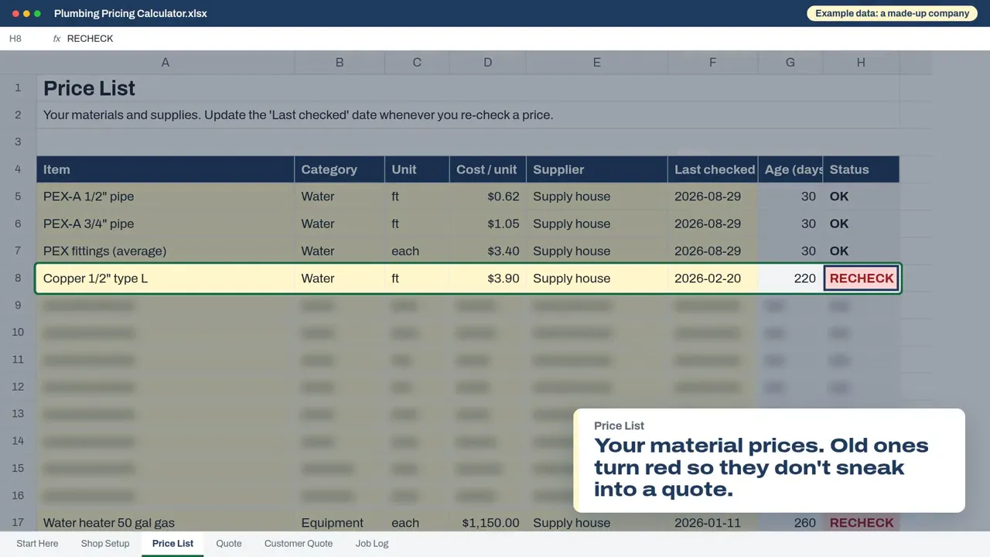The width and height of the screenshot is (990, 557).
Task: Click the Example data badge
Action: click(x=892, y=13)
